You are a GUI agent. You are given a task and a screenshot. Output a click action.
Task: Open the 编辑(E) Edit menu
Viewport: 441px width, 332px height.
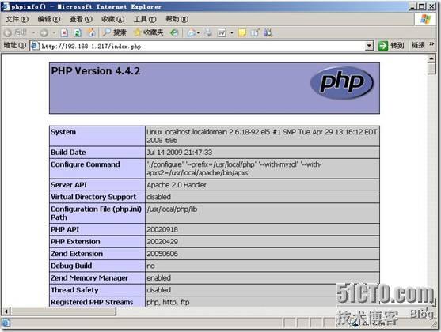tap(49, 19)
